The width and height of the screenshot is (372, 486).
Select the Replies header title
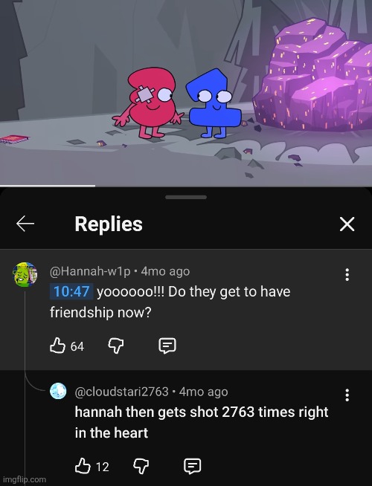109,224
